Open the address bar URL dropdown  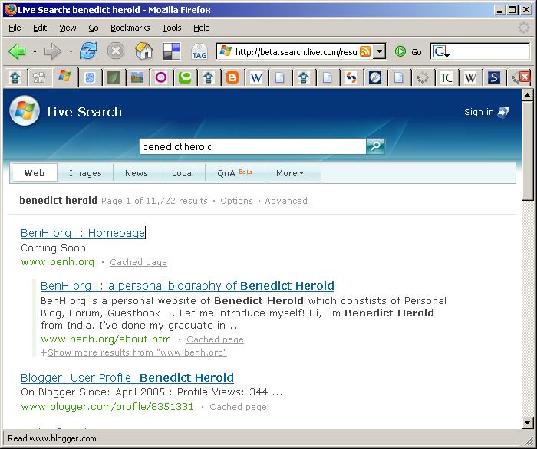[x=380, y=51]
